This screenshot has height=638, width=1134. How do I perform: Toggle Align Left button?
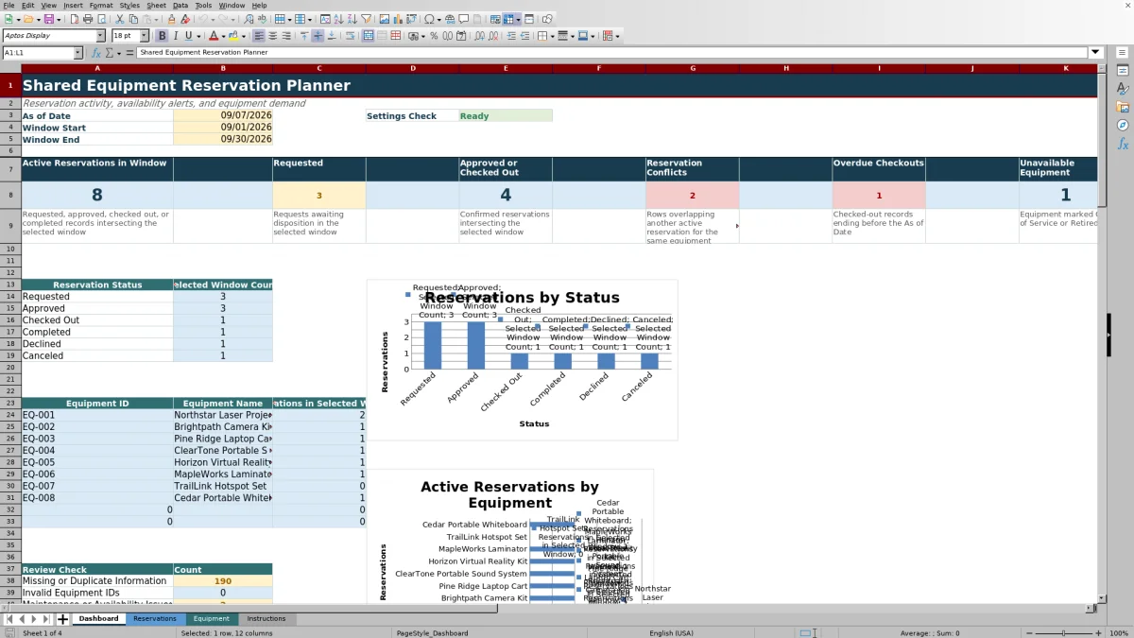258,36
